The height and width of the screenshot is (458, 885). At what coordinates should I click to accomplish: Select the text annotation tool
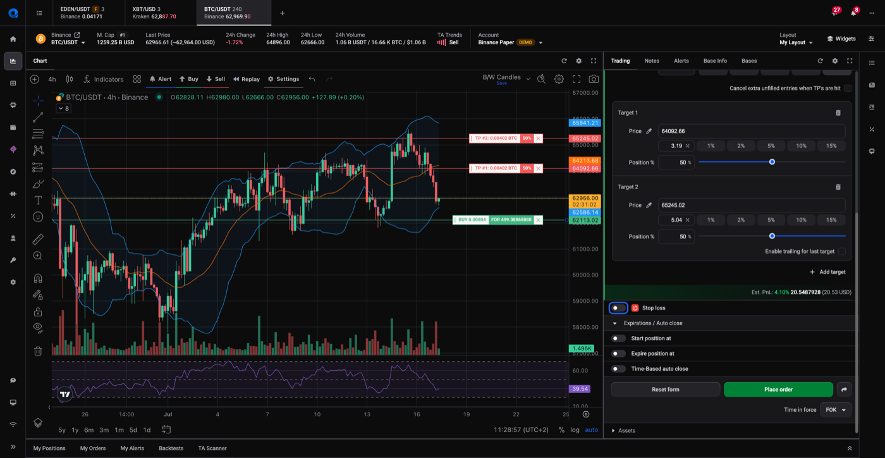pos(38,200)
